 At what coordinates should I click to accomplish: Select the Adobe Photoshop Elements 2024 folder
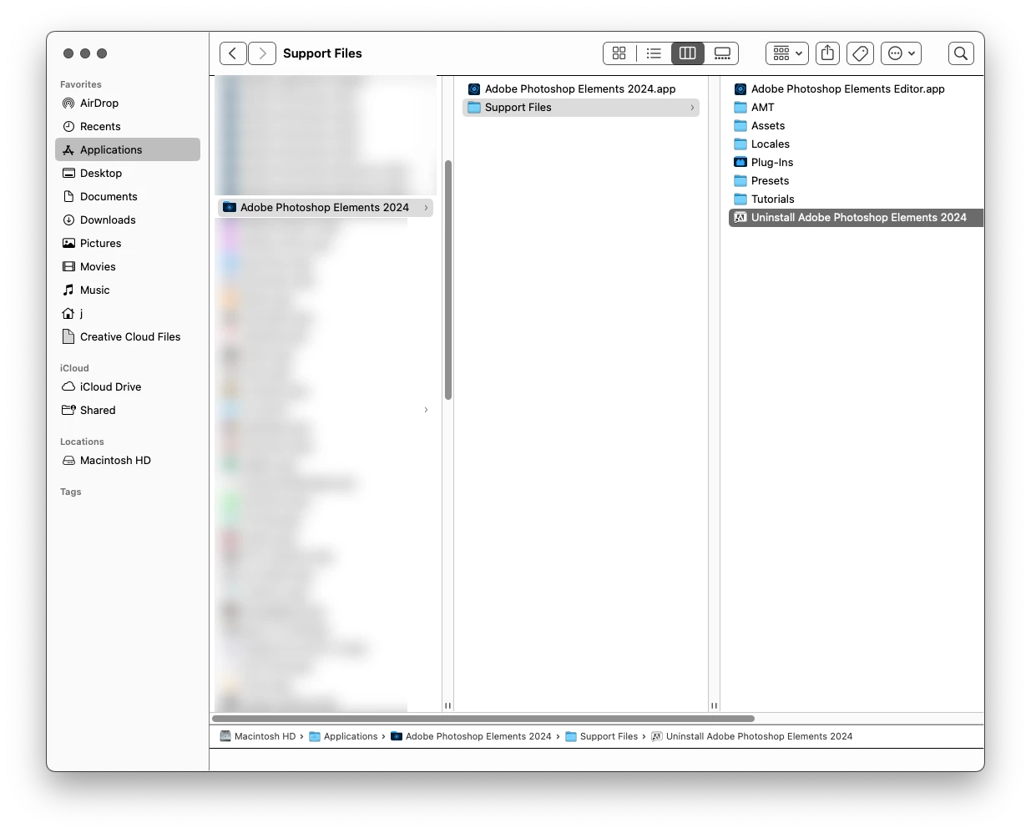coord(326,208)
